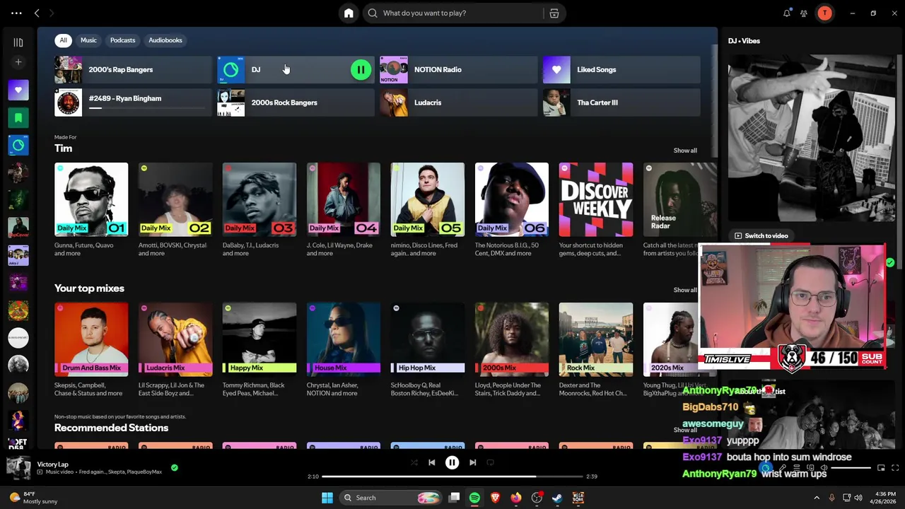905x509 pixels.
Task: Open the Browse icon in search bar
Action: (554, 13)
